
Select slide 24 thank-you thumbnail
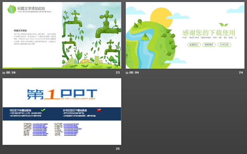tap(185, 35)
